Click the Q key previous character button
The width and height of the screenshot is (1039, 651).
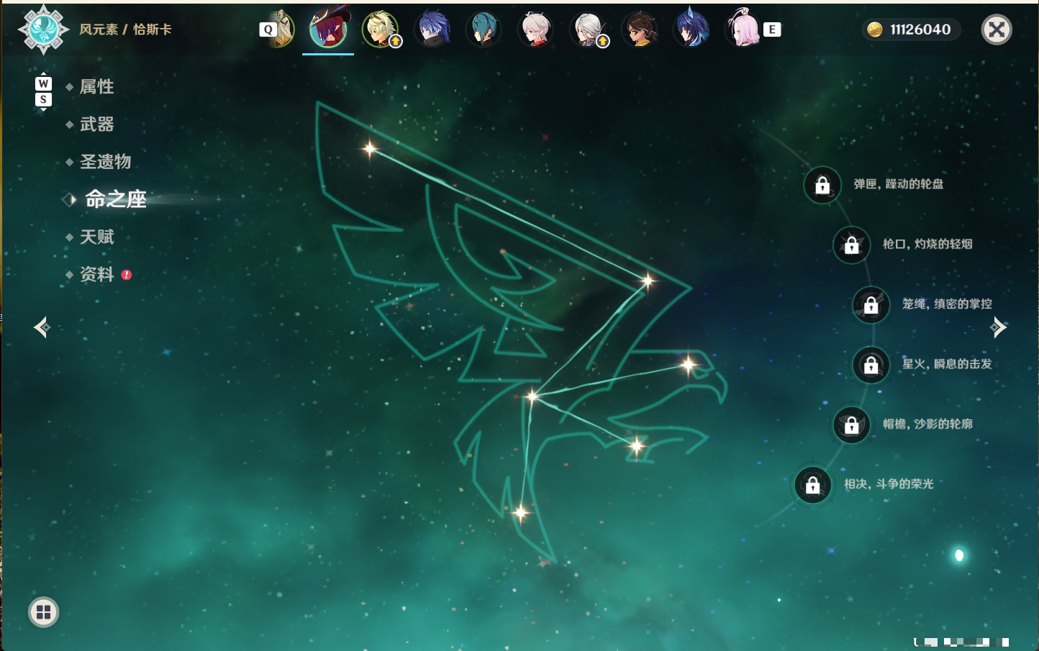point(268,29)
